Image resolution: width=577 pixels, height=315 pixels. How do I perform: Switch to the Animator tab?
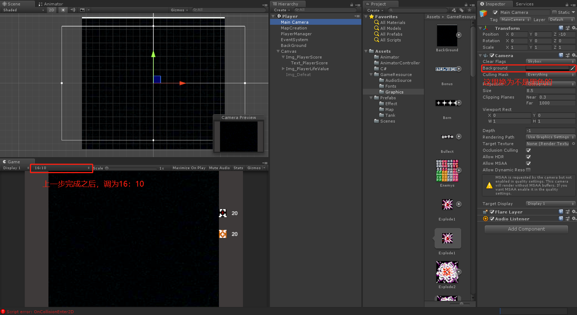pos(51,4)
